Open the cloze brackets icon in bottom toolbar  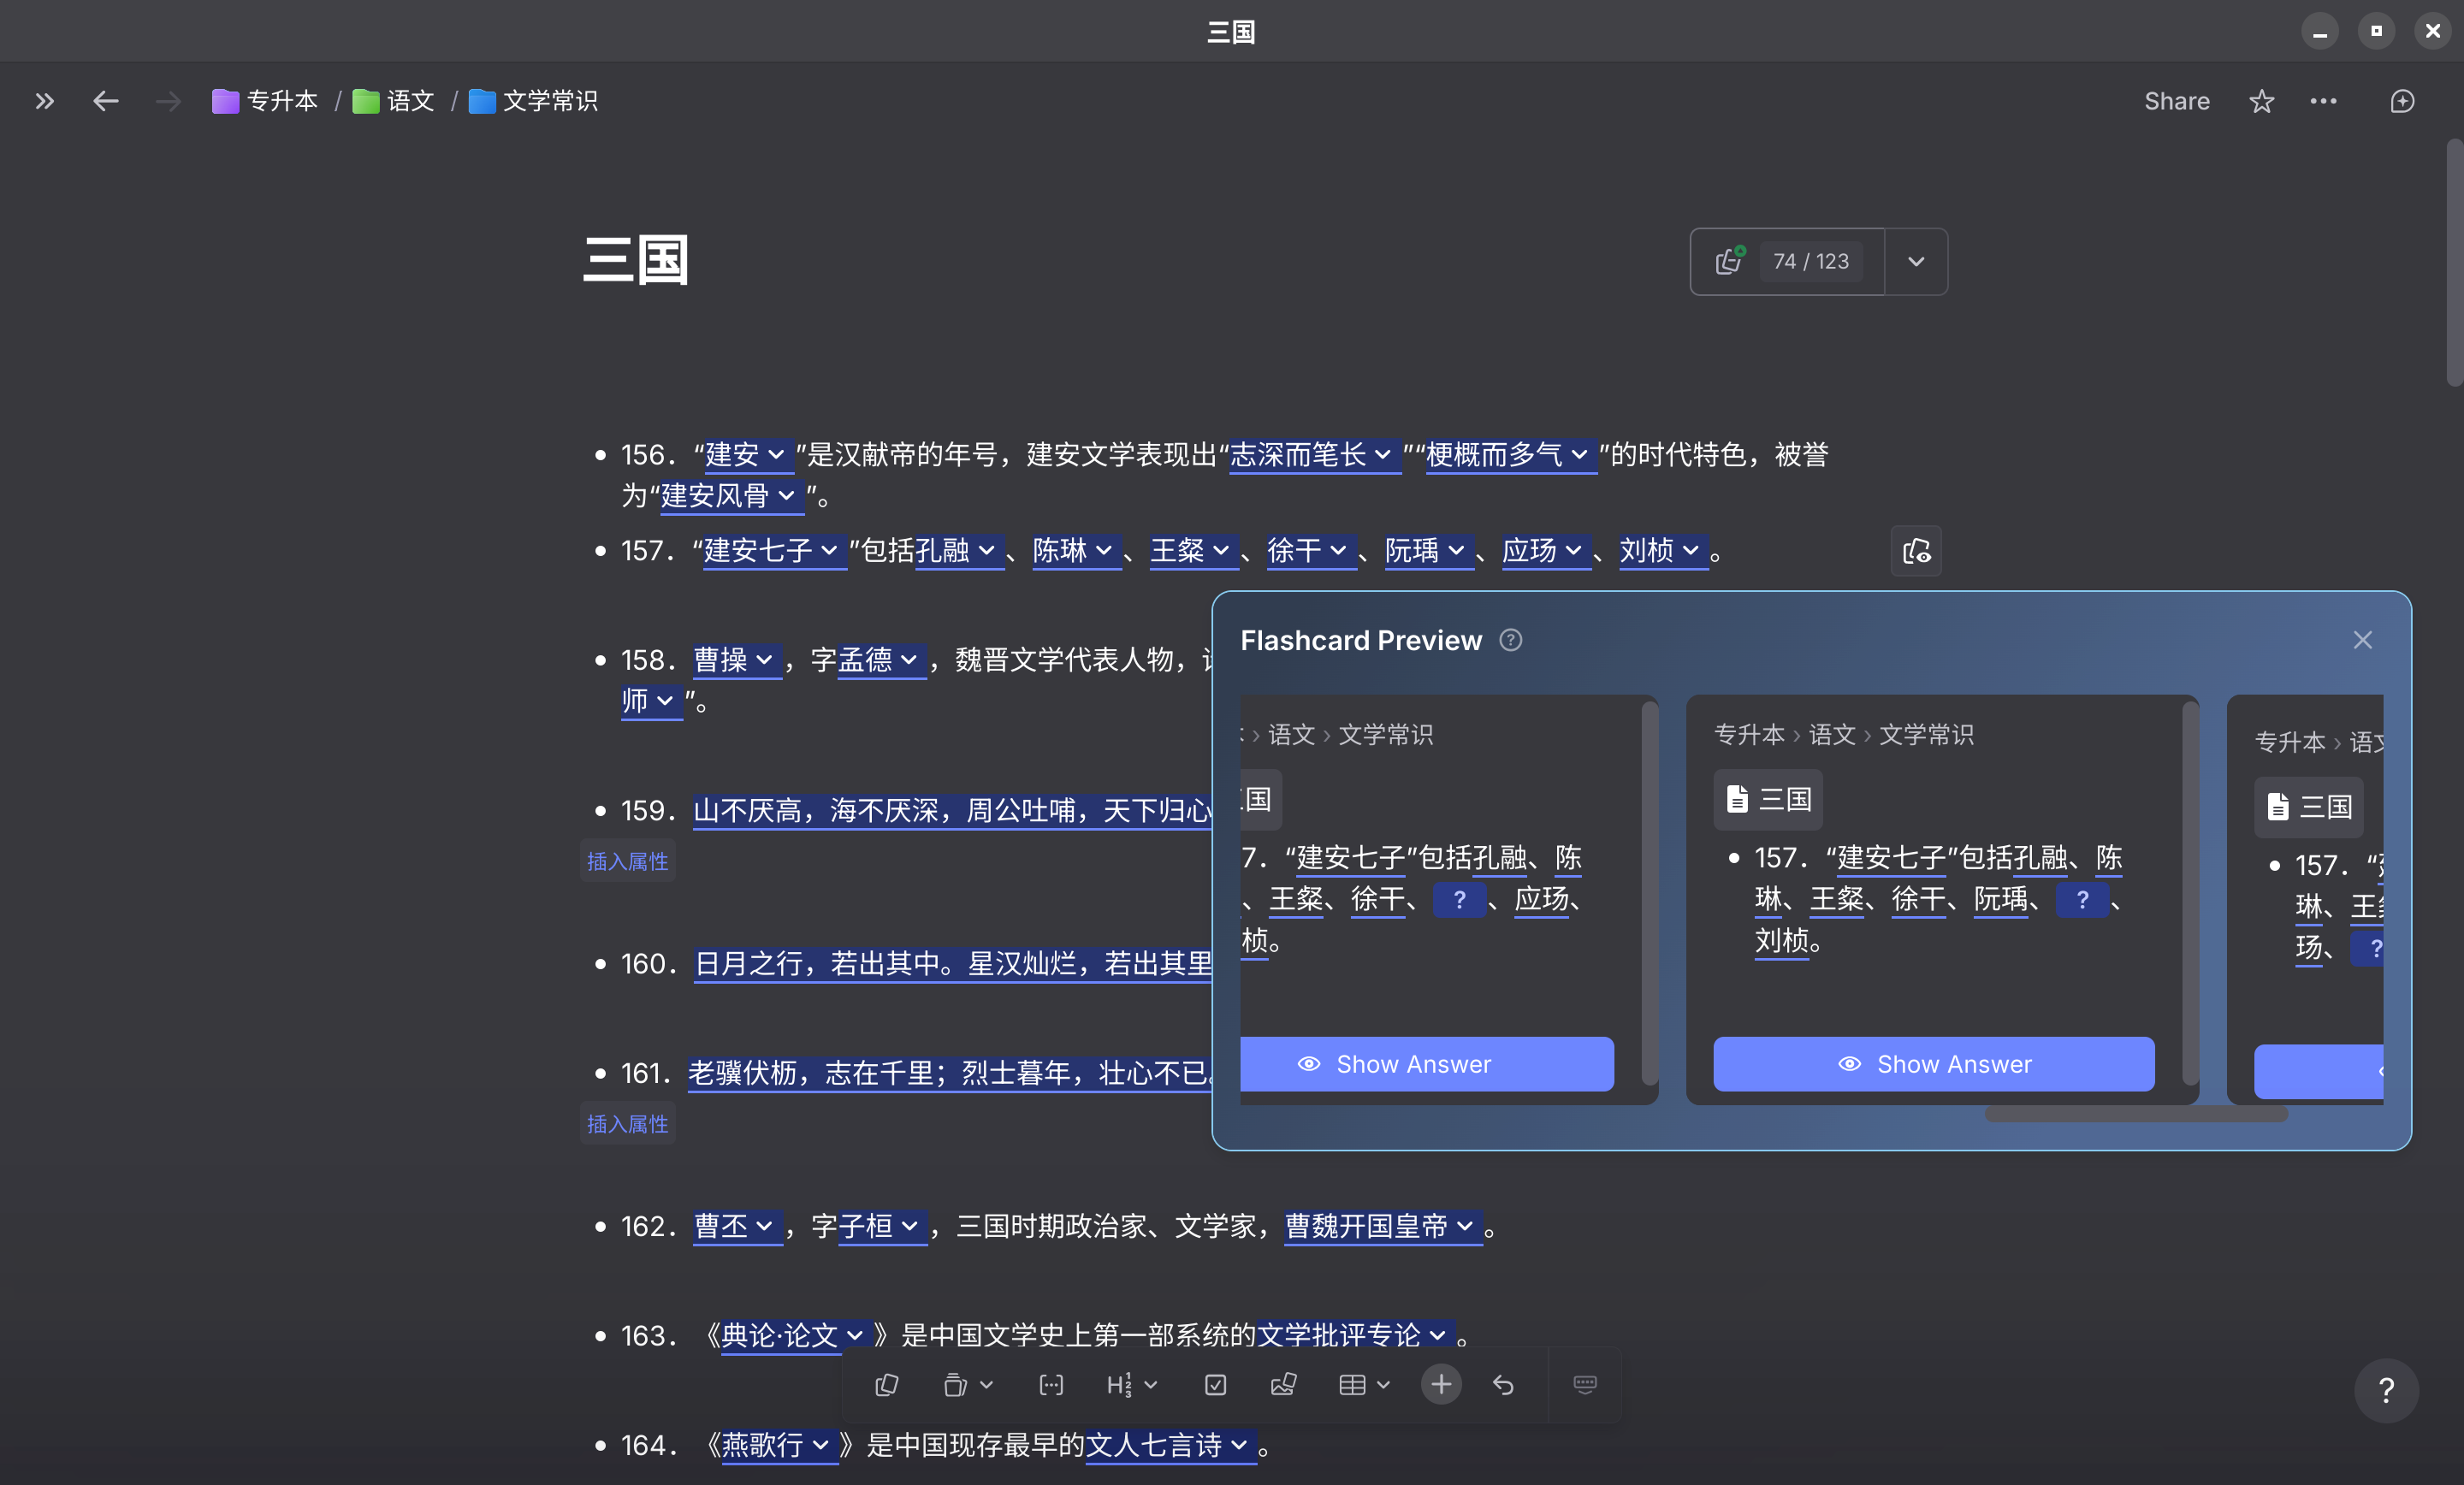tap(1051, 1385)
